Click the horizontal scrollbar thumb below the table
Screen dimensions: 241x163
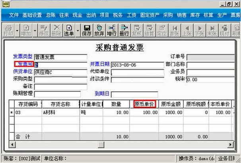[x=101, y=144]
